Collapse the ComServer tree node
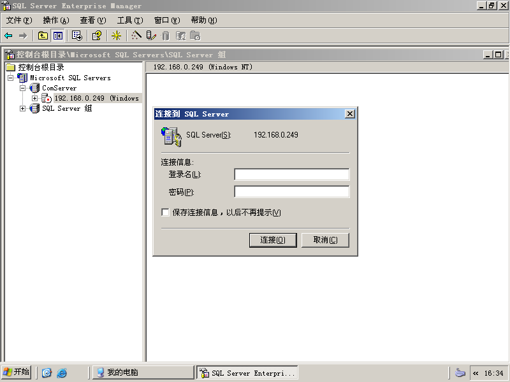The height and width of the screenshot is (382, 510). click(x=22, y=88)
